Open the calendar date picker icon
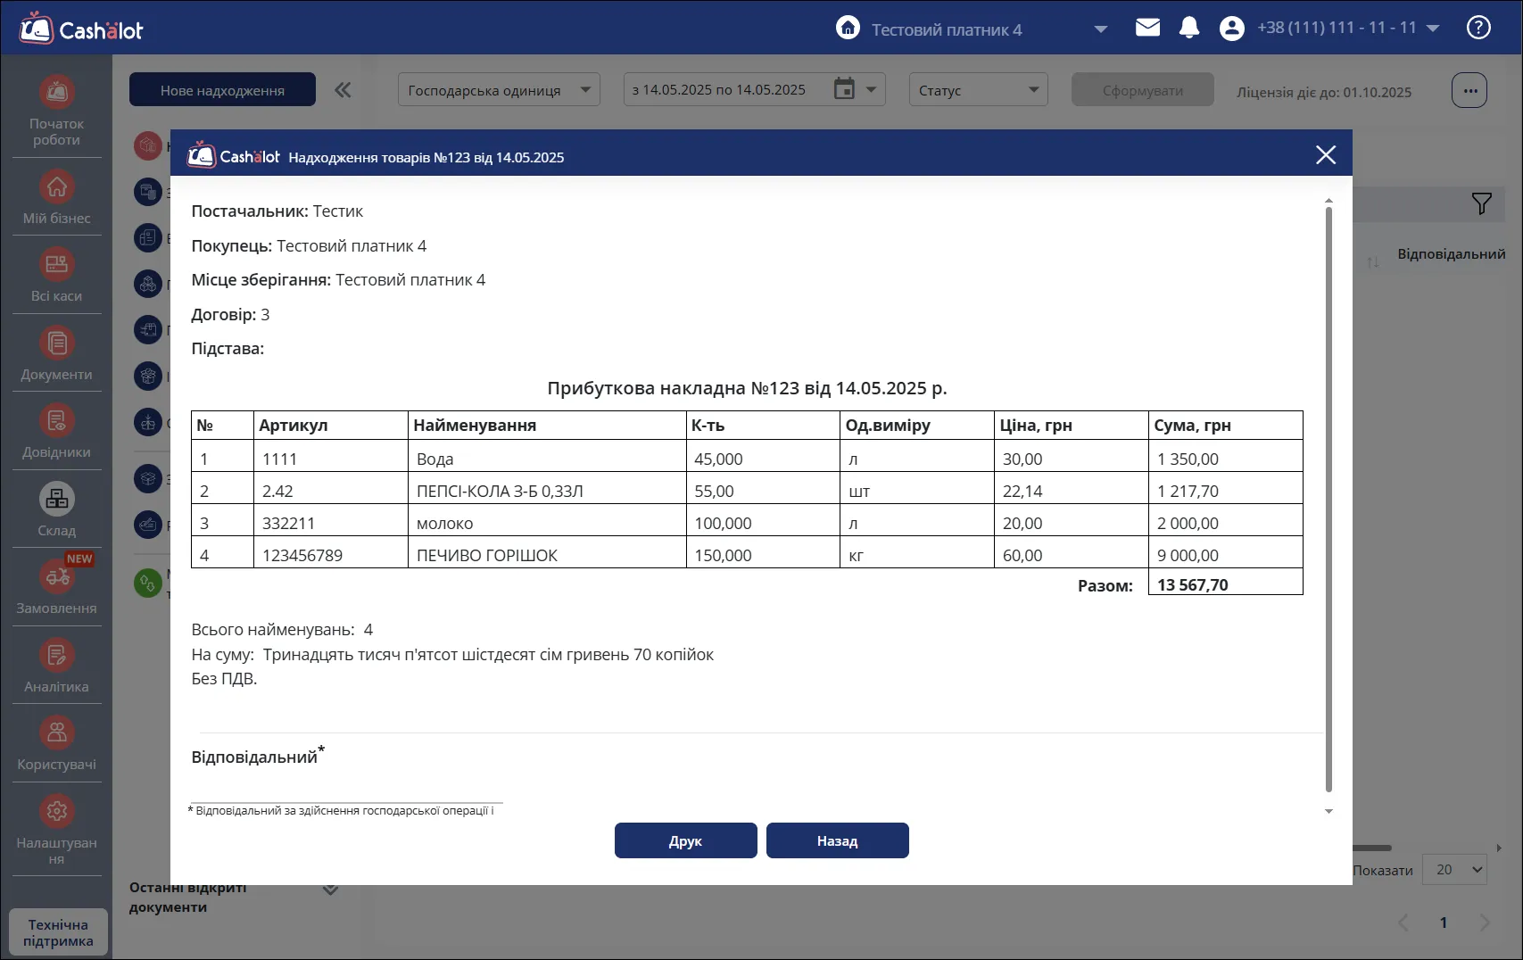The image size is (1523, 960). 844,89
